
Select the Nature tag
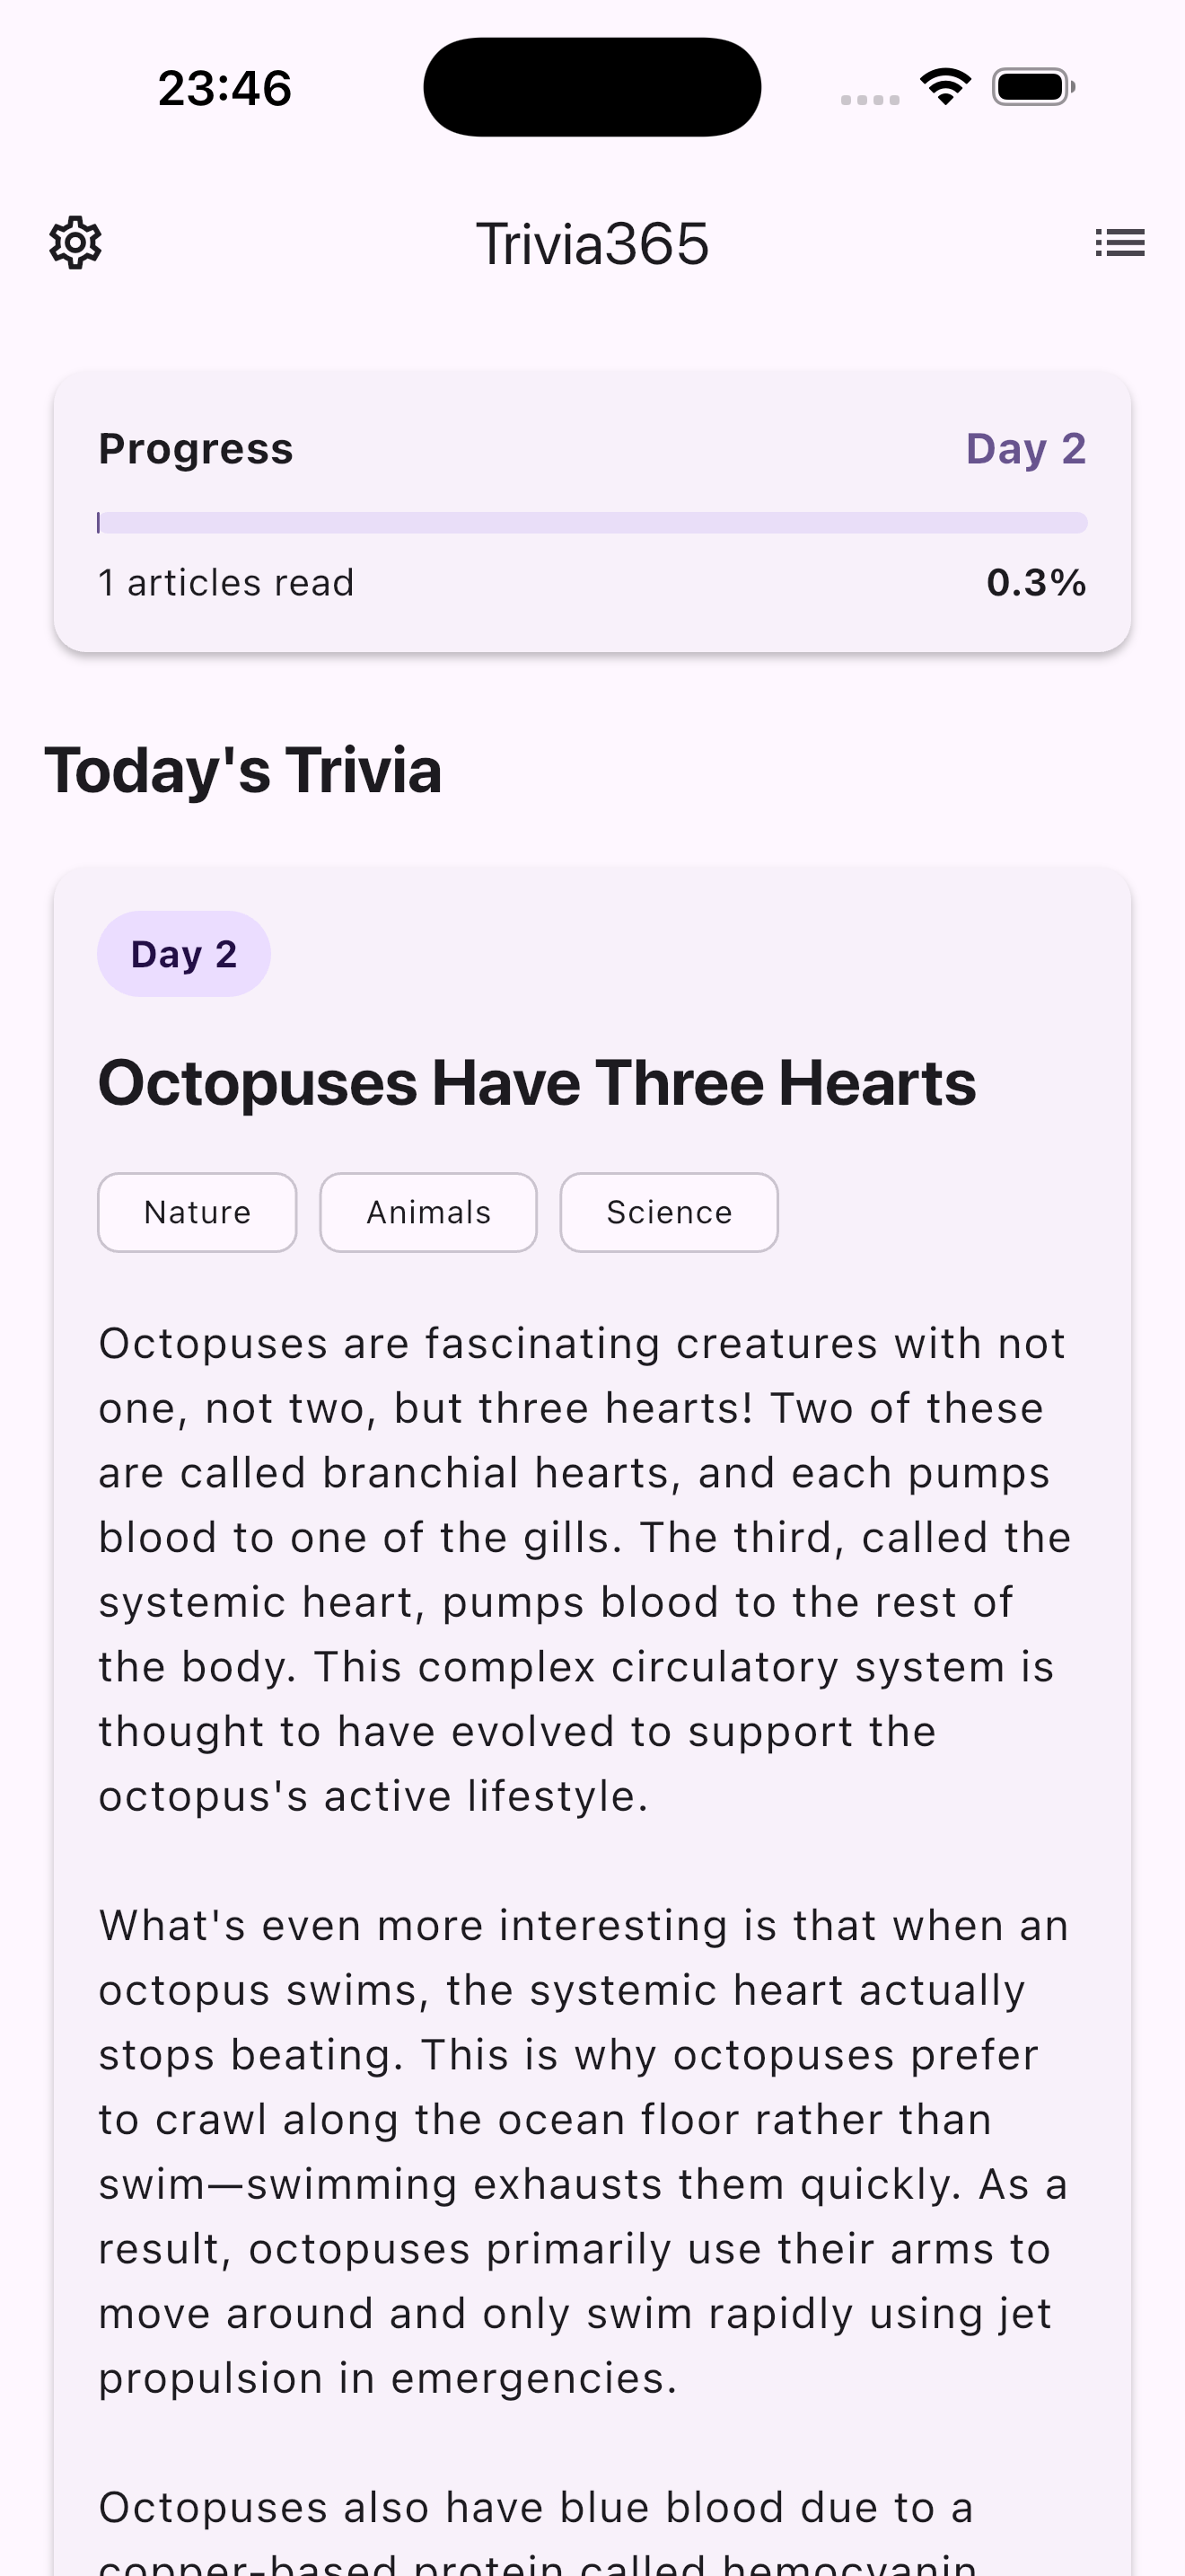coord(197,1212)
